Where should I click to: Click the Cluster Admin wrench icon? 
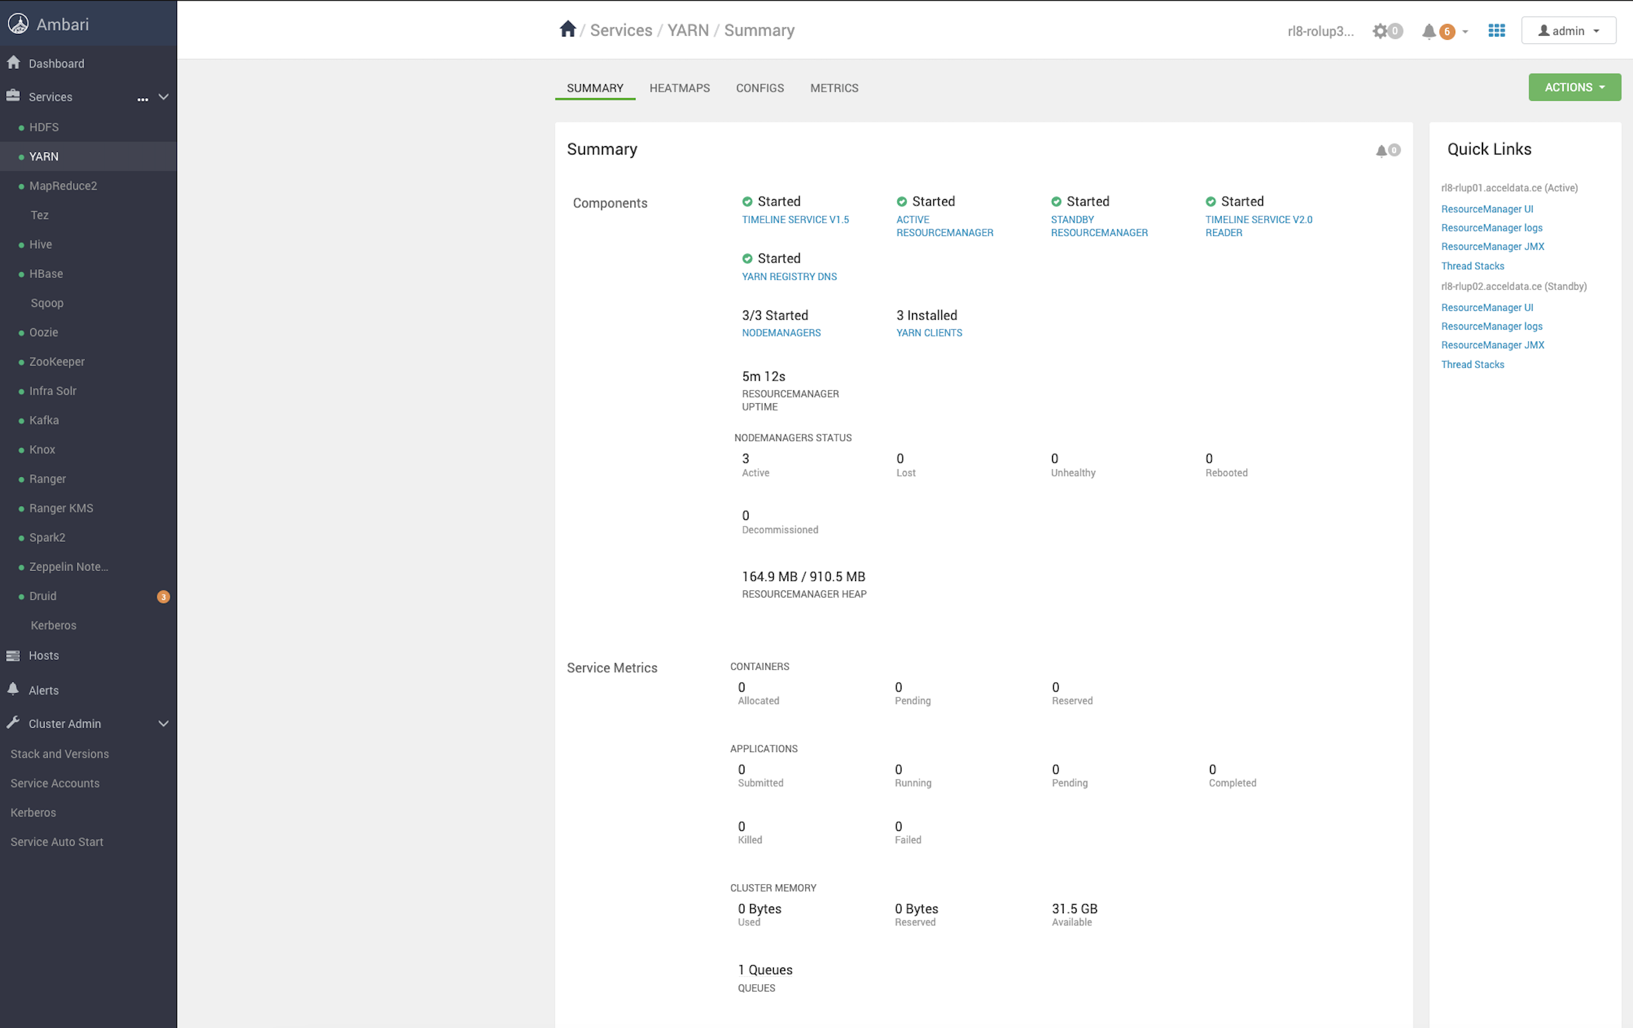coord(13,723)
